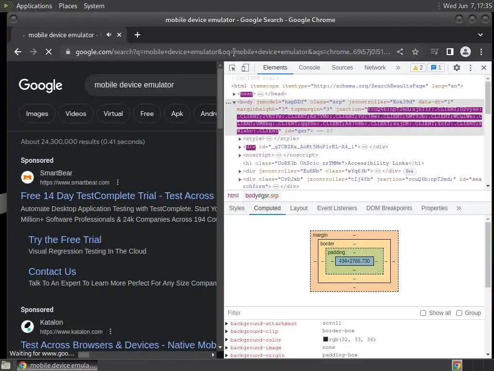Toggle the device toolbar icon
494x371 pixels.
tap(245, 68)
